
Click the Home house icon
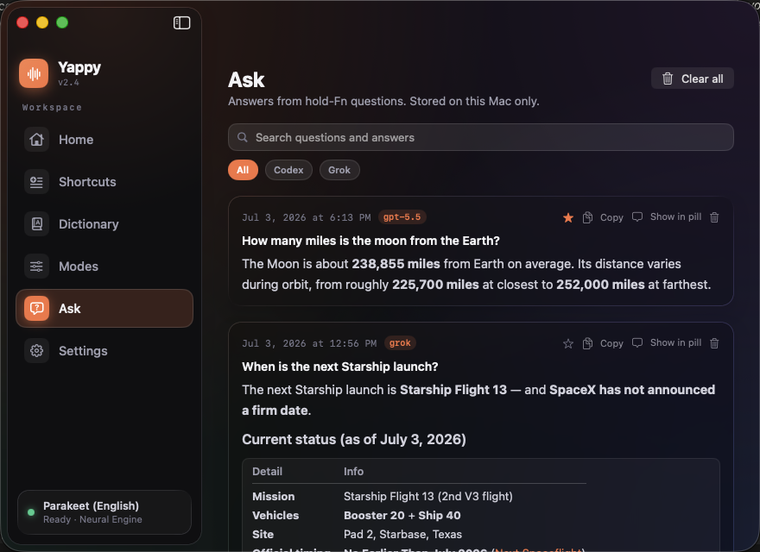[36, 140]
